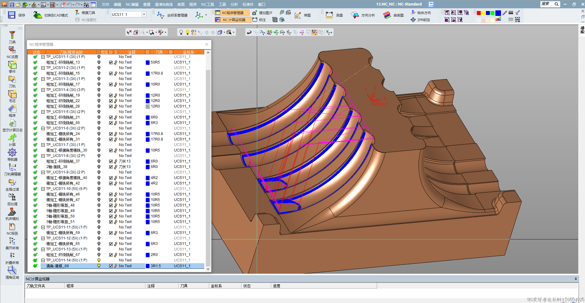Click ZPR锁定 lock option
This screenshot has width=585, height=303.
click(420, 20)
